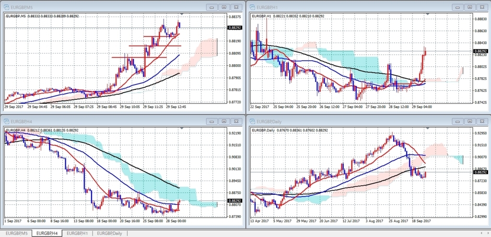
Task: Click the 0.92950 price level in Daily chart
Action: coord(480,133)
